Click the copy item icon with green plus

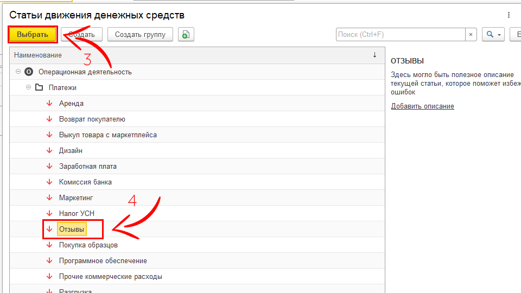(x=186, y=35)
